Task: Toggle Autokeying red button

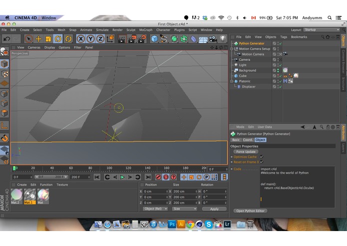Action: 166,177
